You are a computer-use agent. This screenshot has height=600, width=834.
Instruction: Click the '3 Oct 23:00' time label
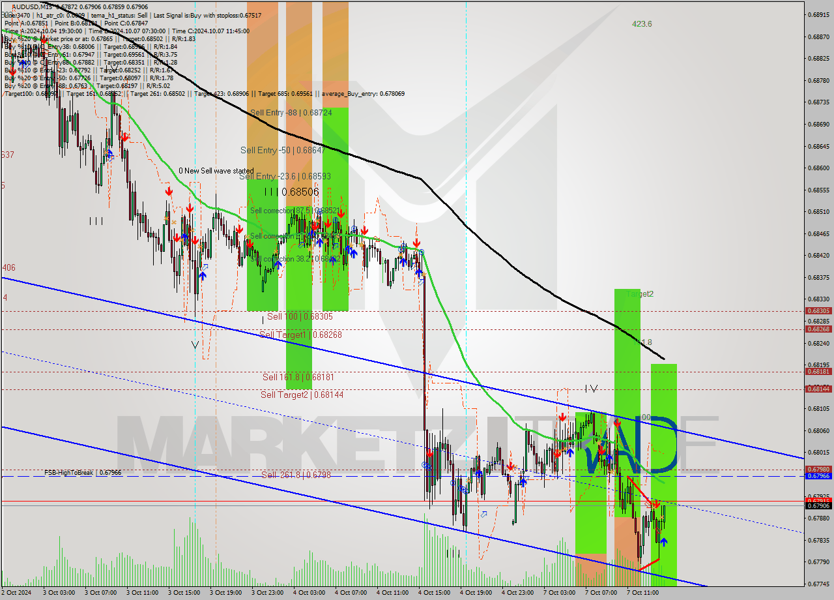coord(266,593)
